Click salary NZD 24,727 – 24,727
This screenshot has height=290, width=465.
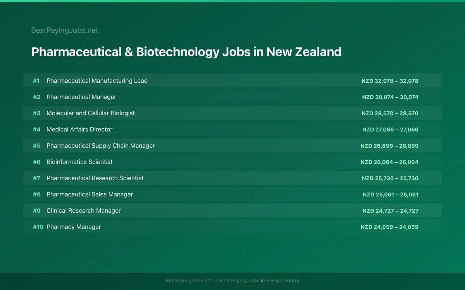click(390, 211)
